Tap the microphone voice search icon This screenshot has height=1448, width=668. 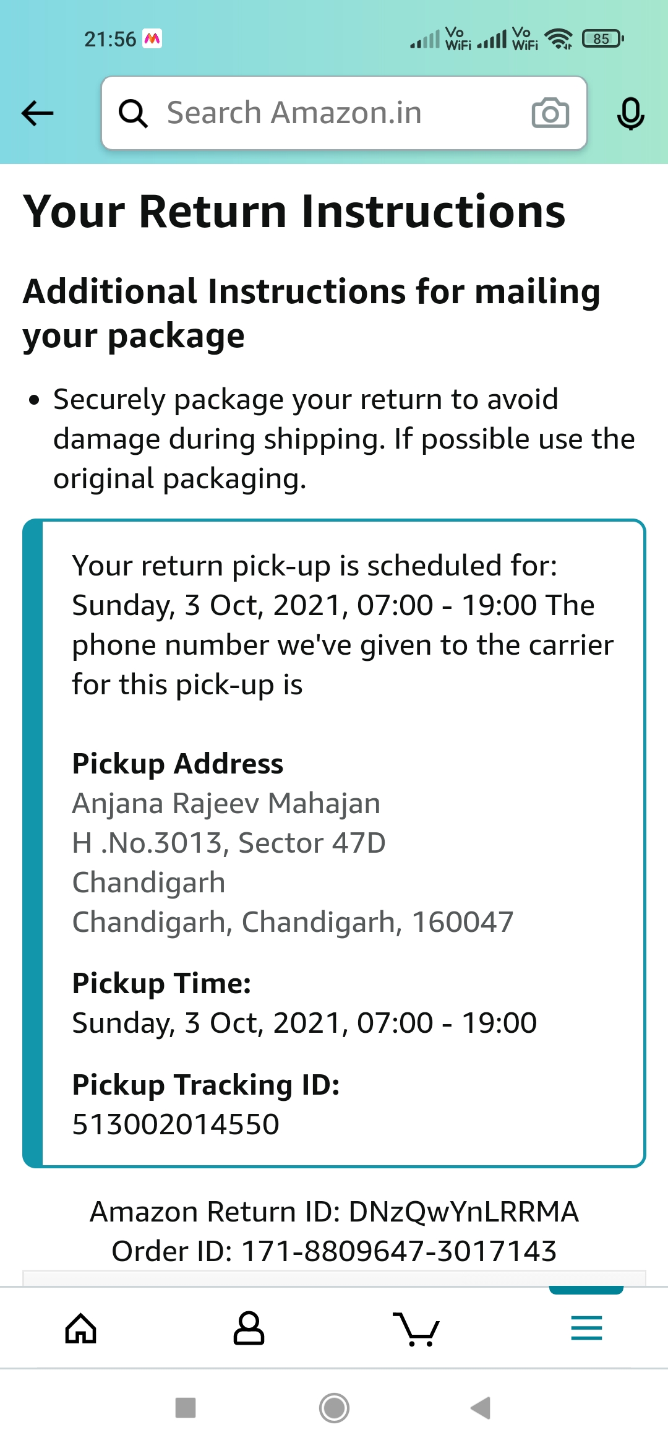[630, 114]
